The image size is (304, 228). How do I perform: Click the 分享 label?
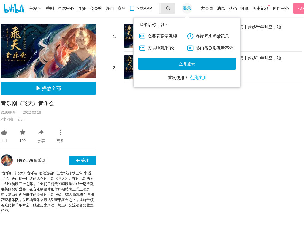pos(41,140)
